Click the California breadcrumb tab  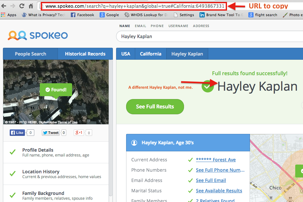click(x=151, y=54)
